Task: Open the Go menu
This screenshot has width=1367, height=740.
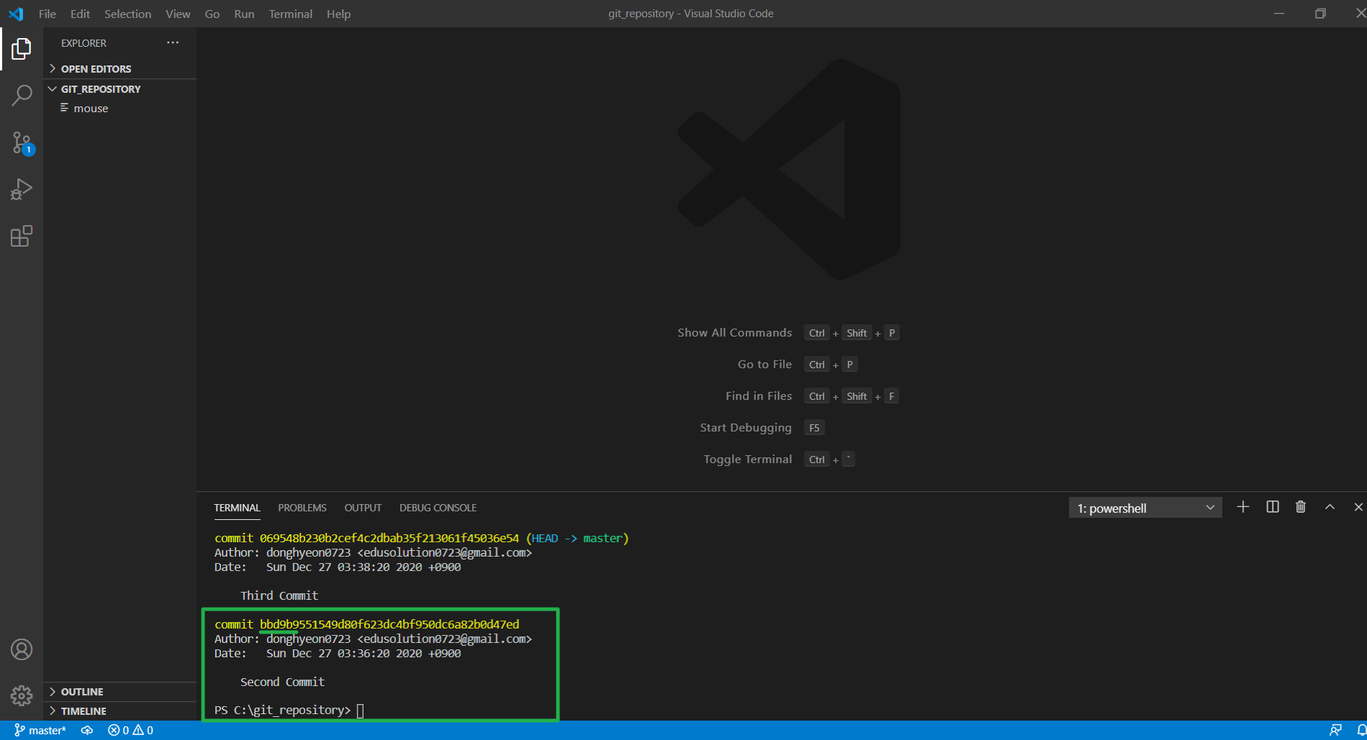Action: 212,14
